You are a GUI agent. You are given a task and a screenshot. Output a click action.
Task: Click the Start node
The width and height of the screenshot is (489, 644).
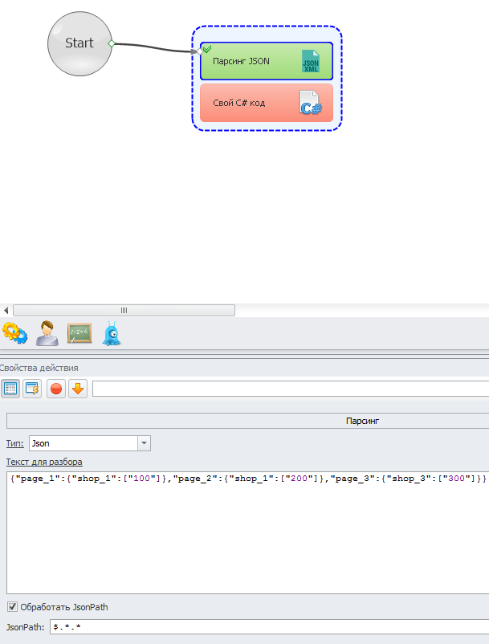79,43
